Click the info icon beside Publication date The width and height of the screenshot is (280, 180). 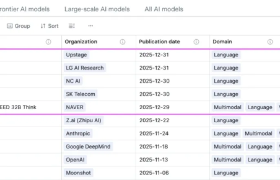point(196,42)
